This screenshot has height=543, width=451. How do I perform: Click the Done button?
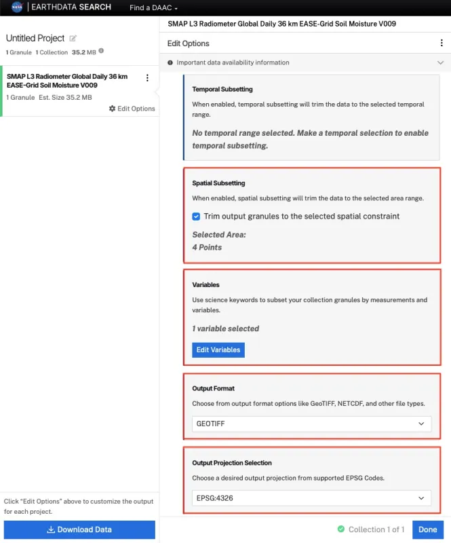pos(428,529)
